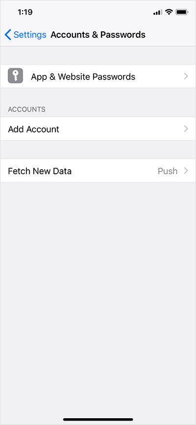Tap the gray key icon
This screenshot has width=196, height=425.
(x=15, y=76)
